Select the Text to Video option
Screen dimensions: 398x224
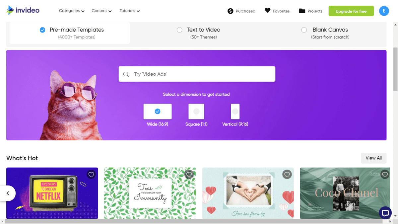pyautogui.click(x=199, y=33)
